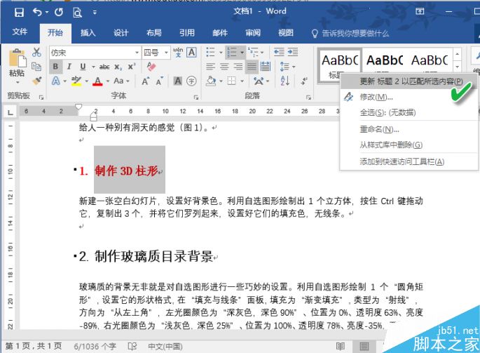
Task: Choose 从样式库中删除(G) menu entry
Action: [409, 145]
